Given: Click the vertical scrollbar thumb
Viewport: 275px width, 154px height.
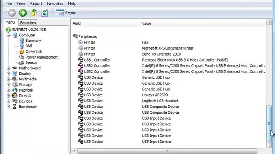Looking at the screenshot, I should 269,124.
